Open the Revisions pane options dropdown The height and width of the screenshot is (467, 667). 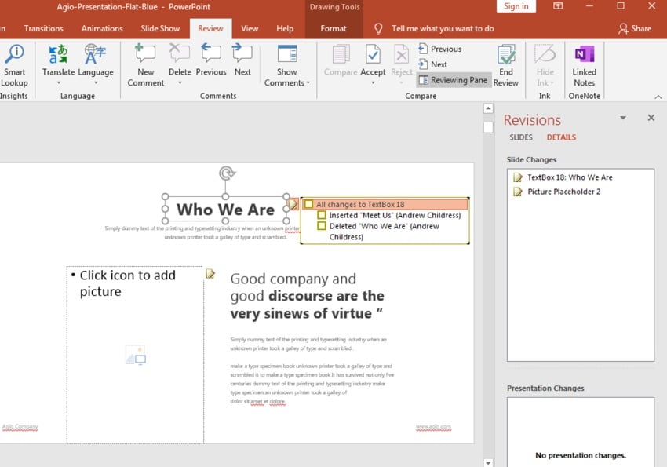coord(623,118)
